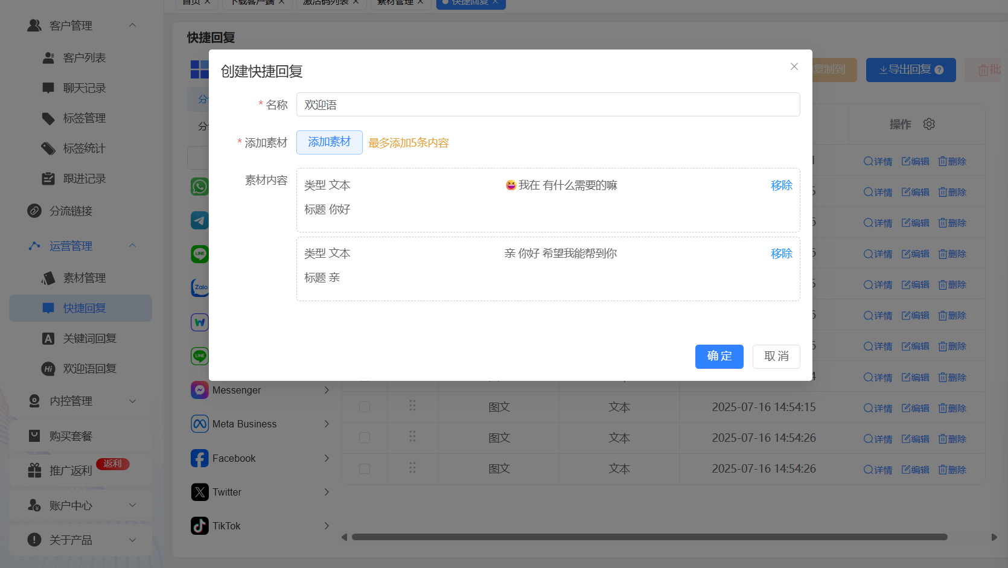Open 关键词回复 in the sidebar

coord(89,338)
